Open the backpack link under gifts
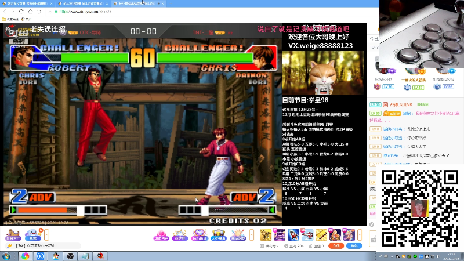This screenshot has width=464, height=261. click(x=269, y=246)
